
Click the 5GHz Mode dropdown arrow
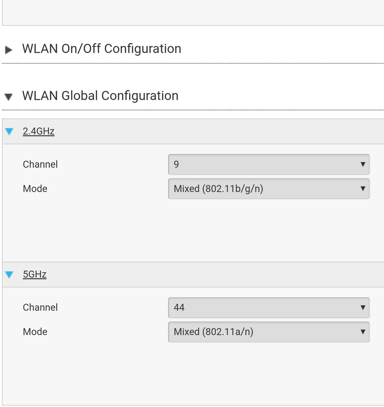coord(363,332)
